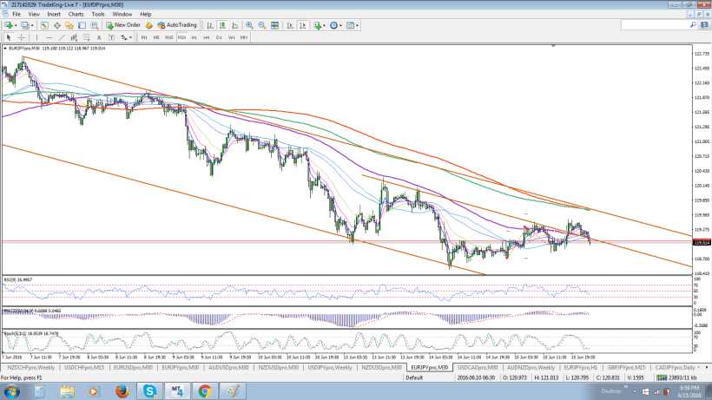Toggle the Market Watch window icon

click(x=44, y=25)
